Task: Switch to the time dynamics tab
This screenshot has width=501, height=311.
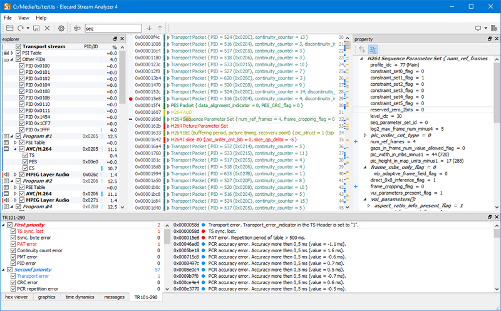Action: [80, 297]
